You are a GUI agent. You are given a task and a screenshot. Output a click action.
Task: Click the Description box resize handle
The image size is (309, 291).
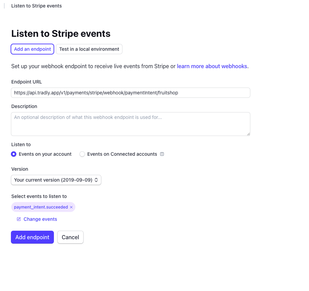(248, 134)
